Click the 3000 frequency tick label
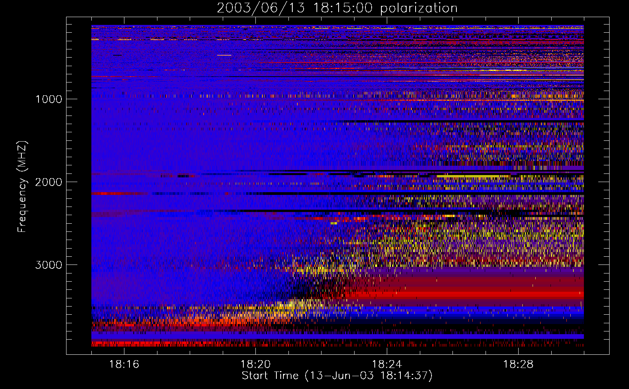This screenshot has height=389, width=629. point(49,265)
